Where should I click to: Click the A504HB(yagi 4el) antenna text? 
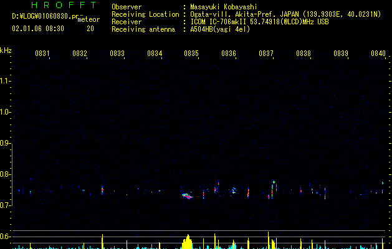click(220, 29)
